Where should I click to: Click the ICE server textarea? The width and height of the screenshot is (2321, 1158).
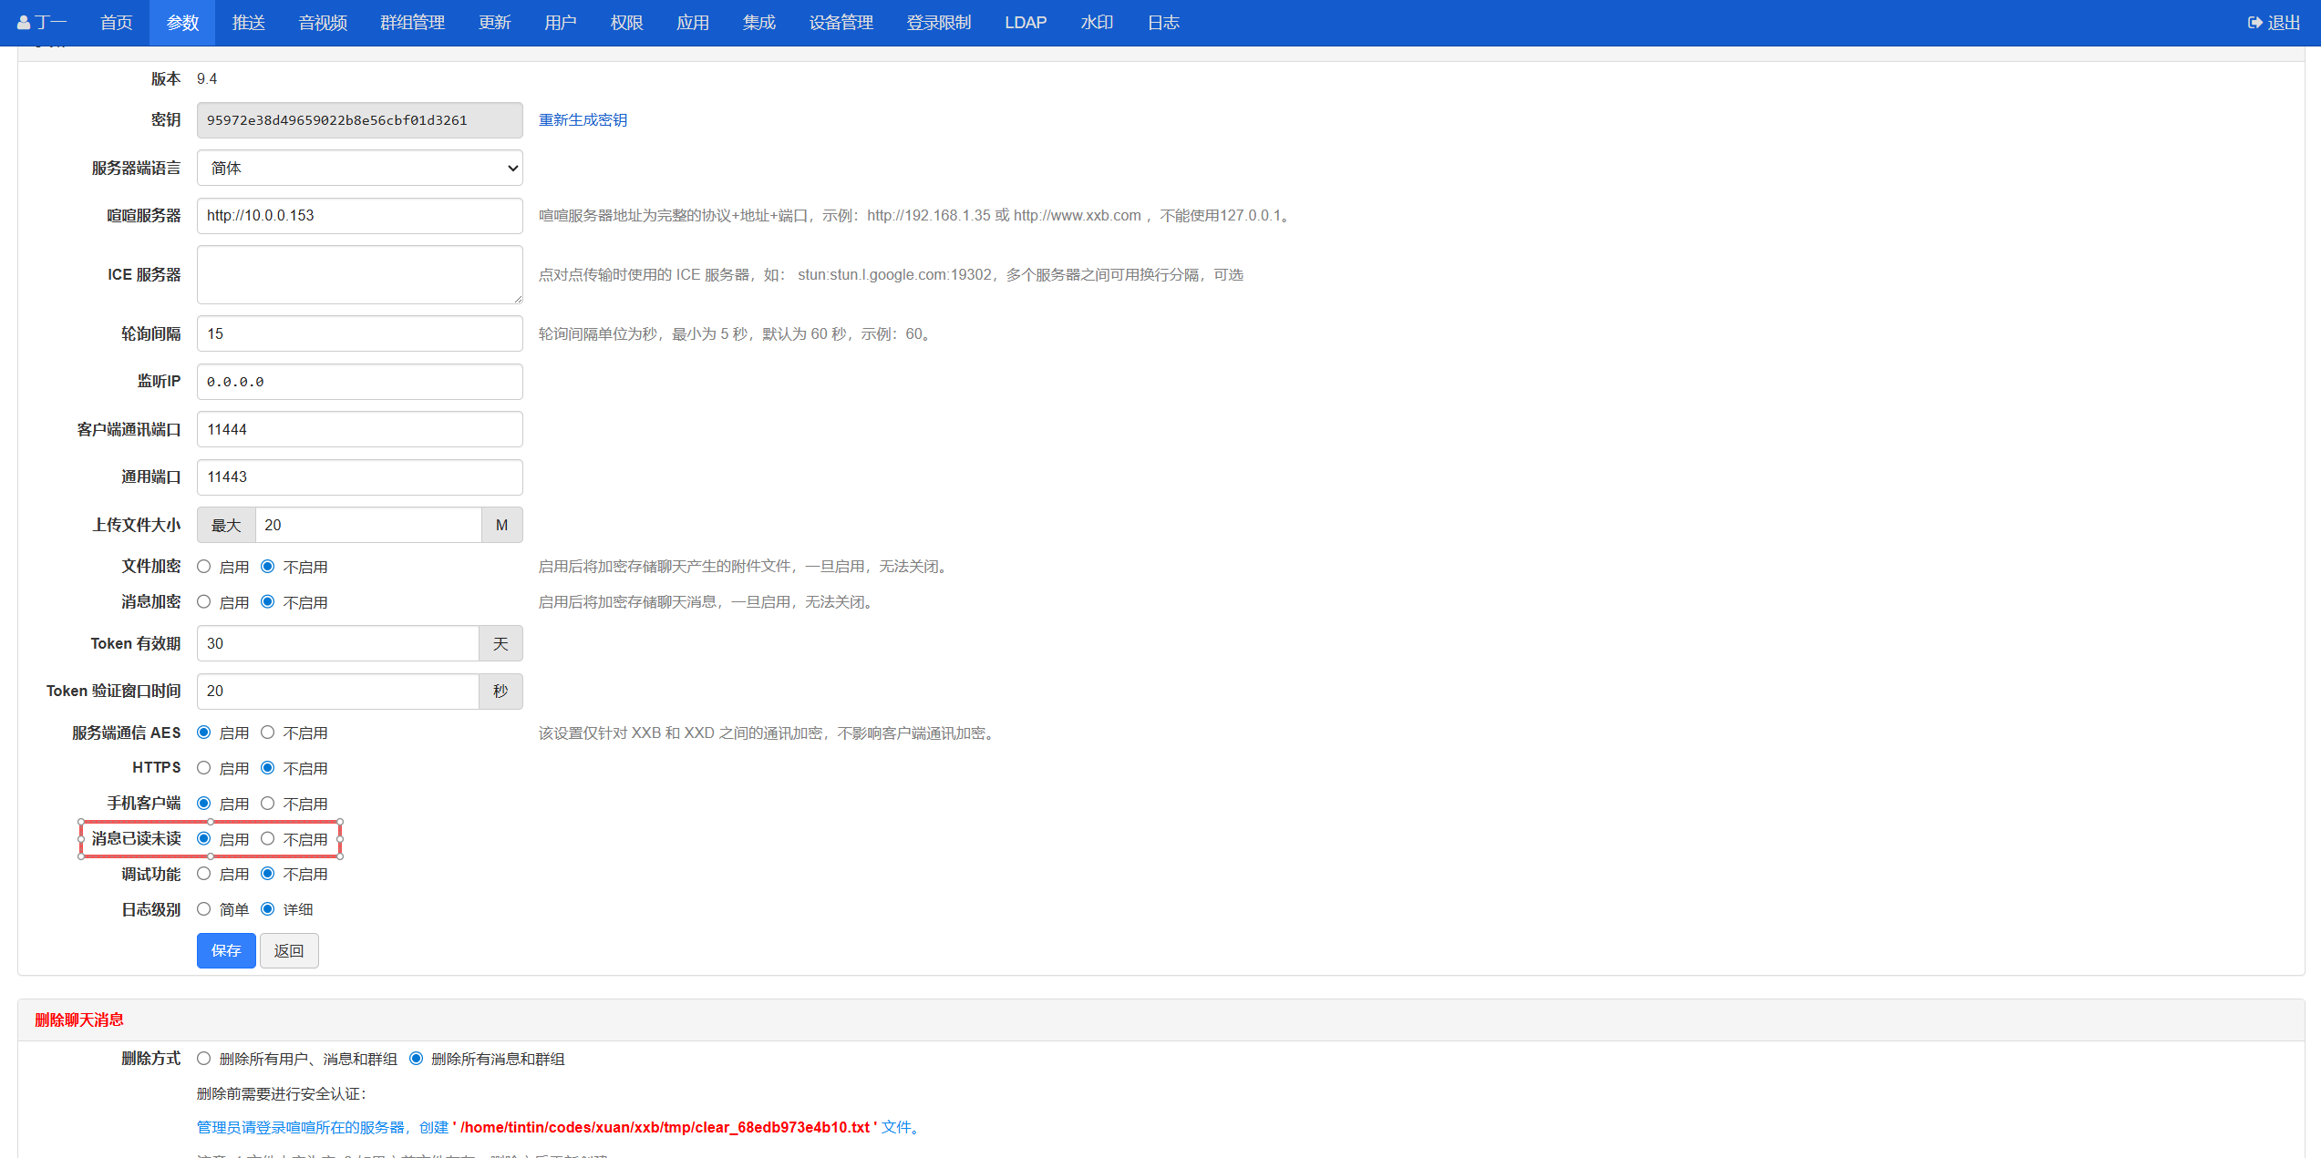click(359, 274)
